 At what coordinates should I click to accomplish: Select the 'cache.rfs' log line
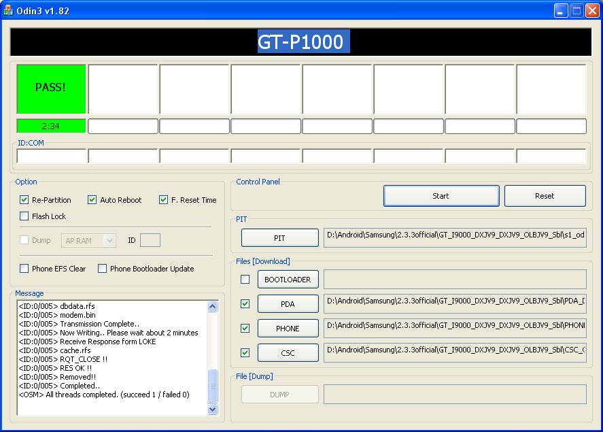[54, 350]
